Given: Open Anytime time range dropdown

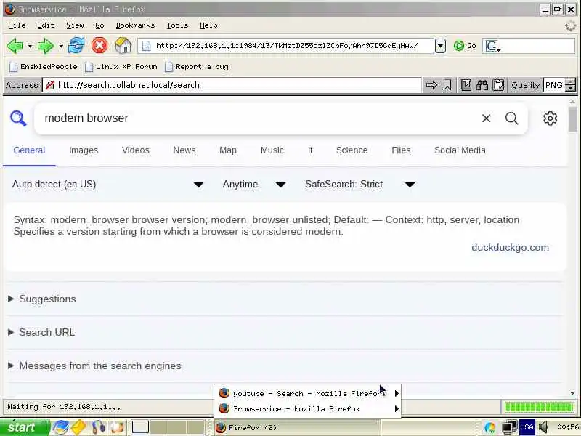Looking at the screenshot, I should coord(254,185).
